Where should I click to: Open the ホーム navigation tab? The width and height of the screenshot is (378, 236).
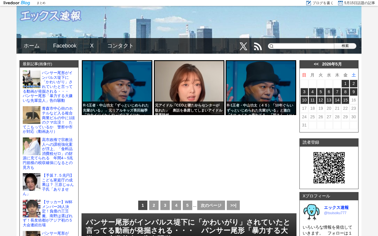tap(32, 46)
